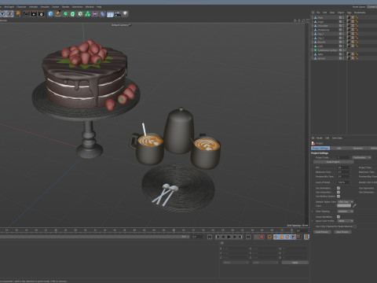Viewport: 377px width, 283px height.
Task: Enable Use Color Channel for Node Material
Action: tap(355, 226)
